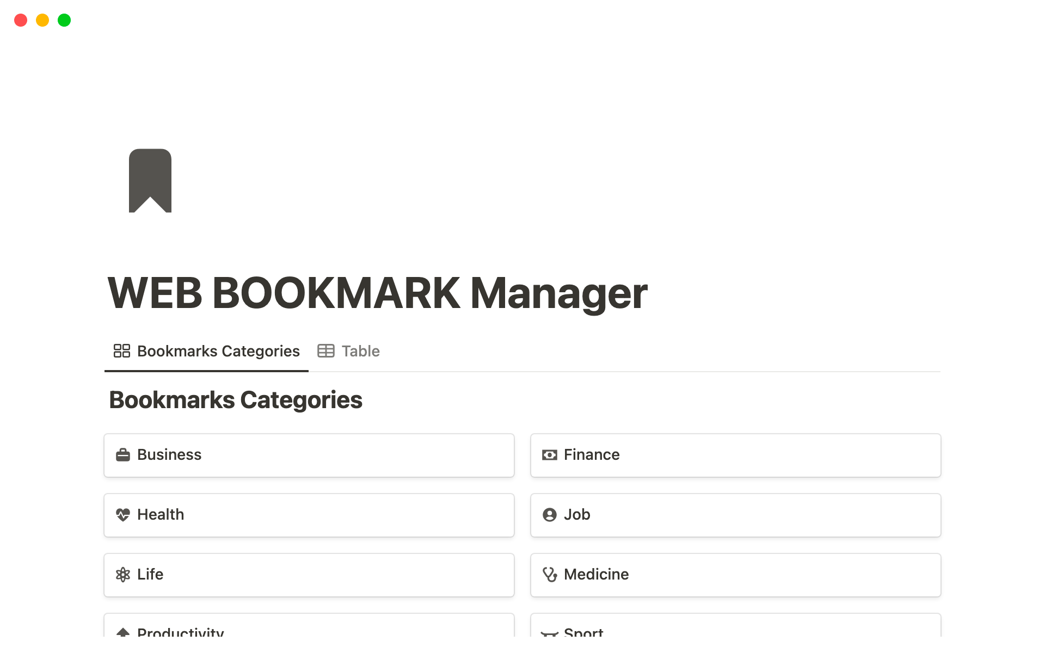Click the Life atom/gear icon
The image size is (1045, 653).
122,574
